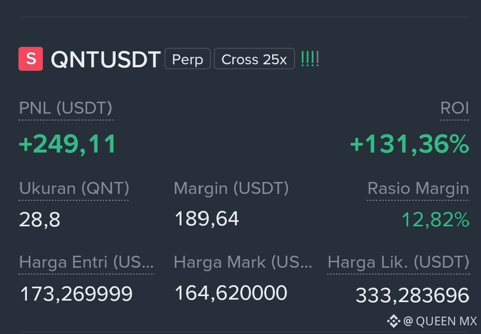Click the Margin (USDT) label

coord(231,188)
